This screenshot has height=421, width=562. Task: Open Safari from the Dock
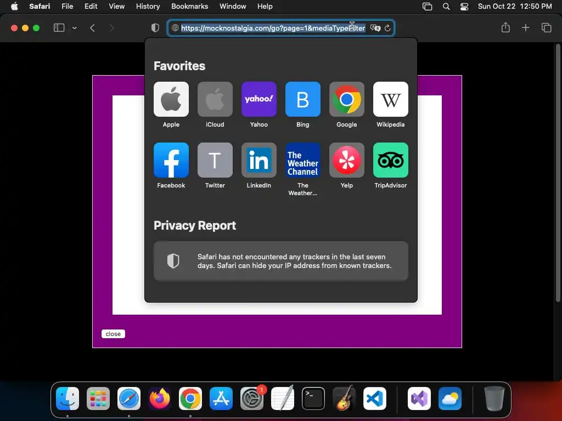coord(129,399)
